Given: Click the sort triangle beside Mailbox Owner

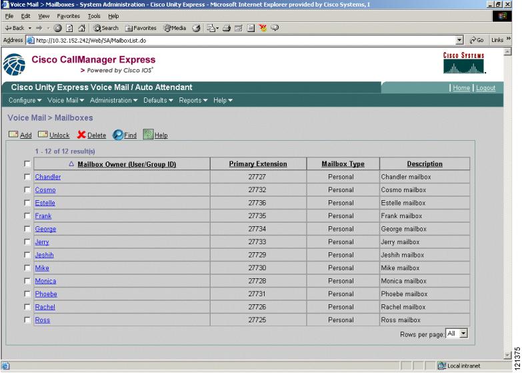Looking at the screenshot, I should coord(71,164).
